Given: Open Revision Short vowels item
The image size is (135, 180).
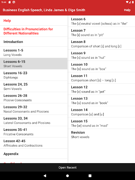Looking at the screenshot, I should tap(101, 135).
